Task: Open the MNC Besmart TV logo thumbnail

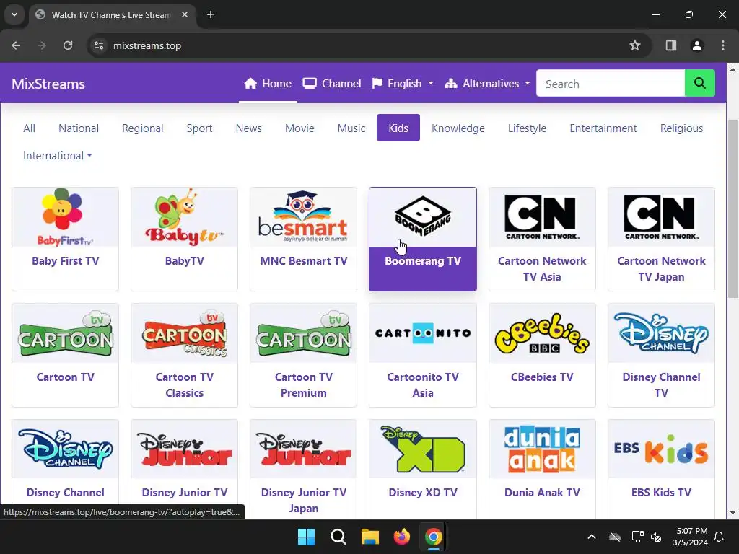Action: coord(304,217)
